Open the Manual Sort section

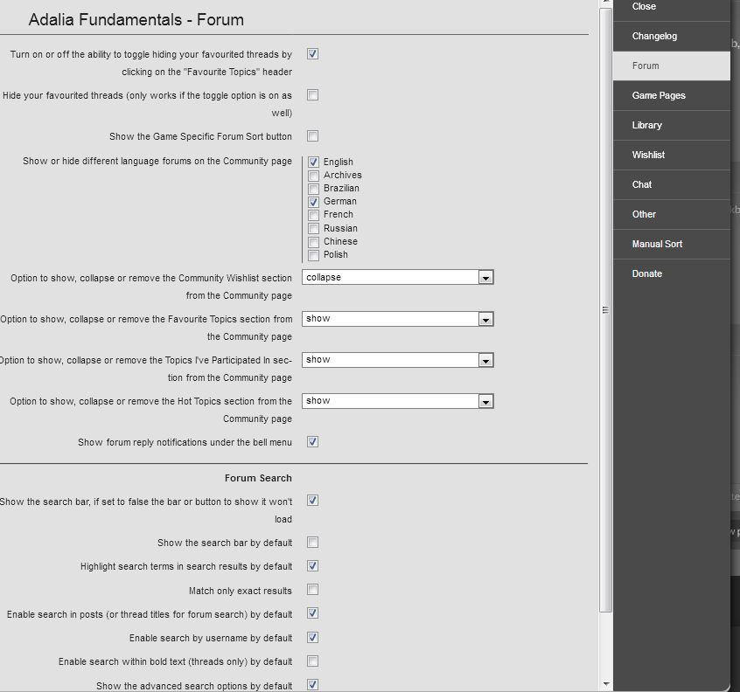click(x=671, y=244)
